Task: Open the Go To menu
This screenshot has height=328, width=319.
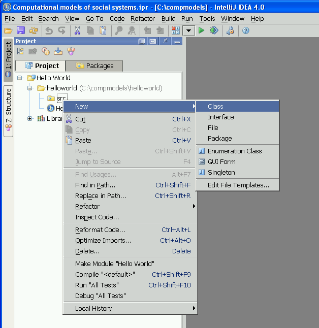Action: (94, 19)
